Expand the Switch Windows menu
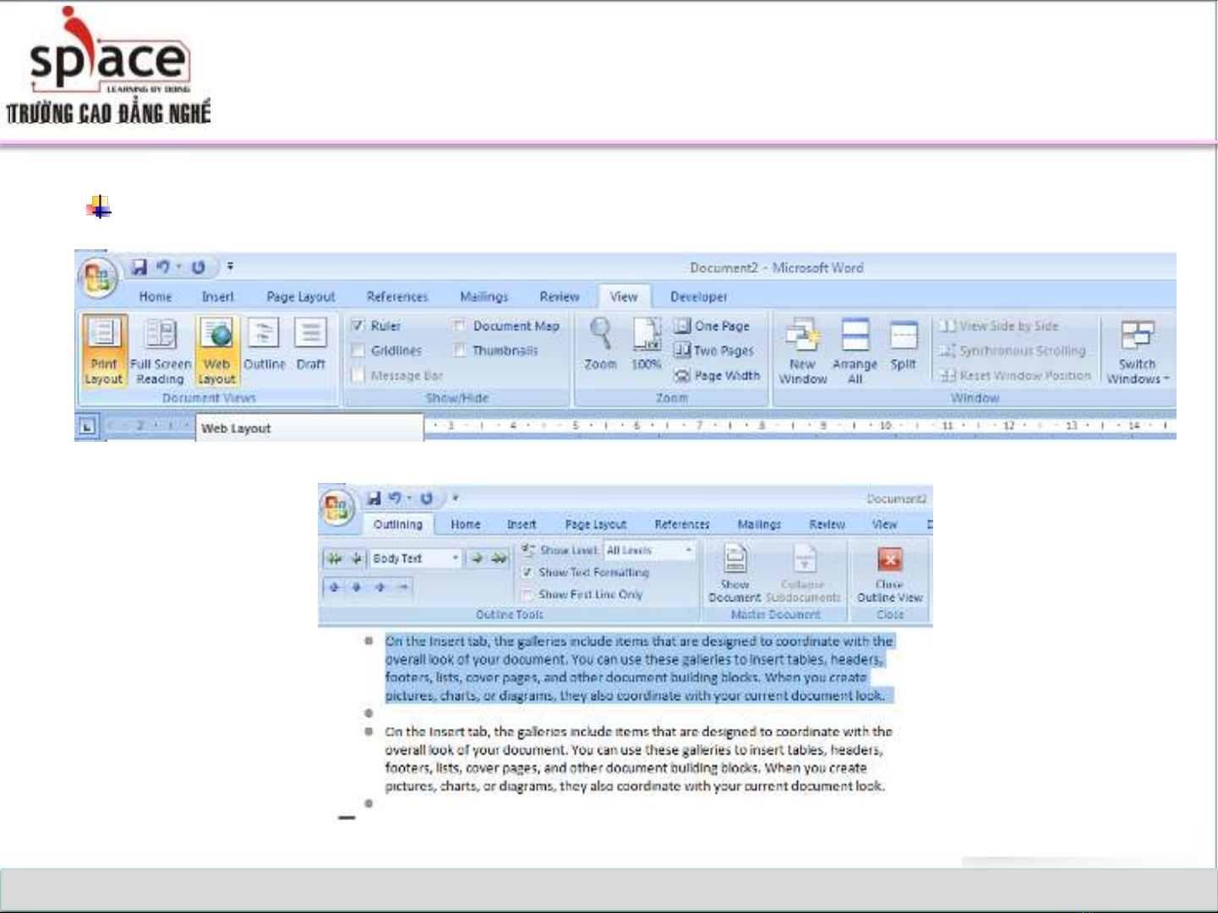 click(x=1138, y=355)
